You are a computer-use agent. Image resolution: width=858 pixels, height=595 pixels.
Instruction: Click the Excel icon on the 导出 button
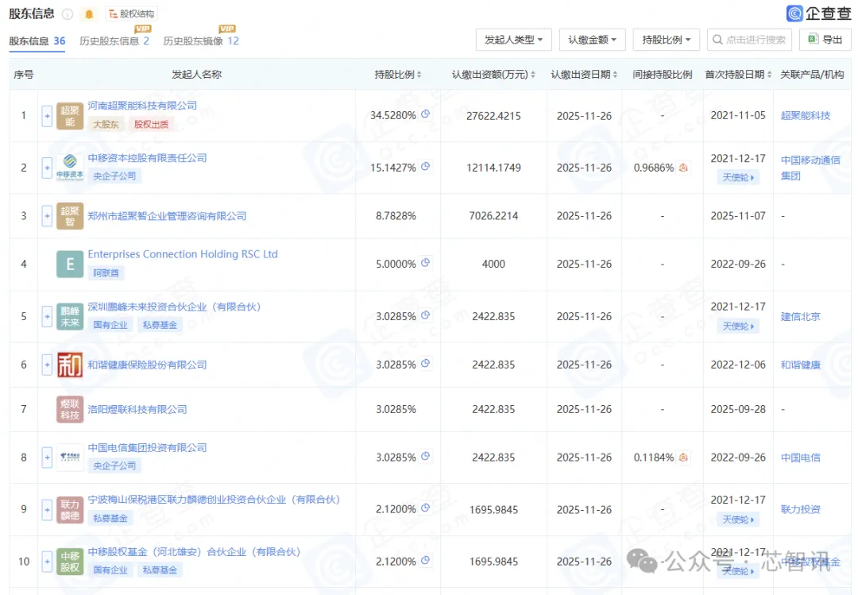pyautogui.click(x=811, y=39)
